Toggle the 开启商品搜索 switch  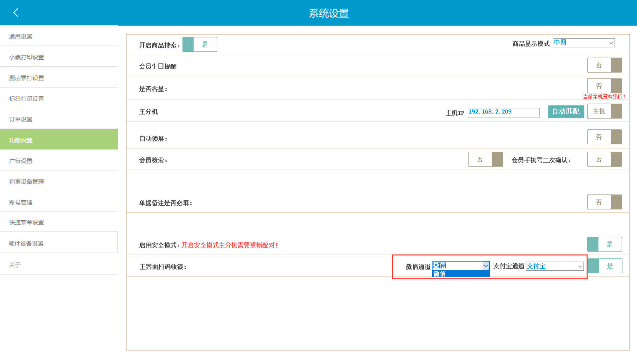200,44
